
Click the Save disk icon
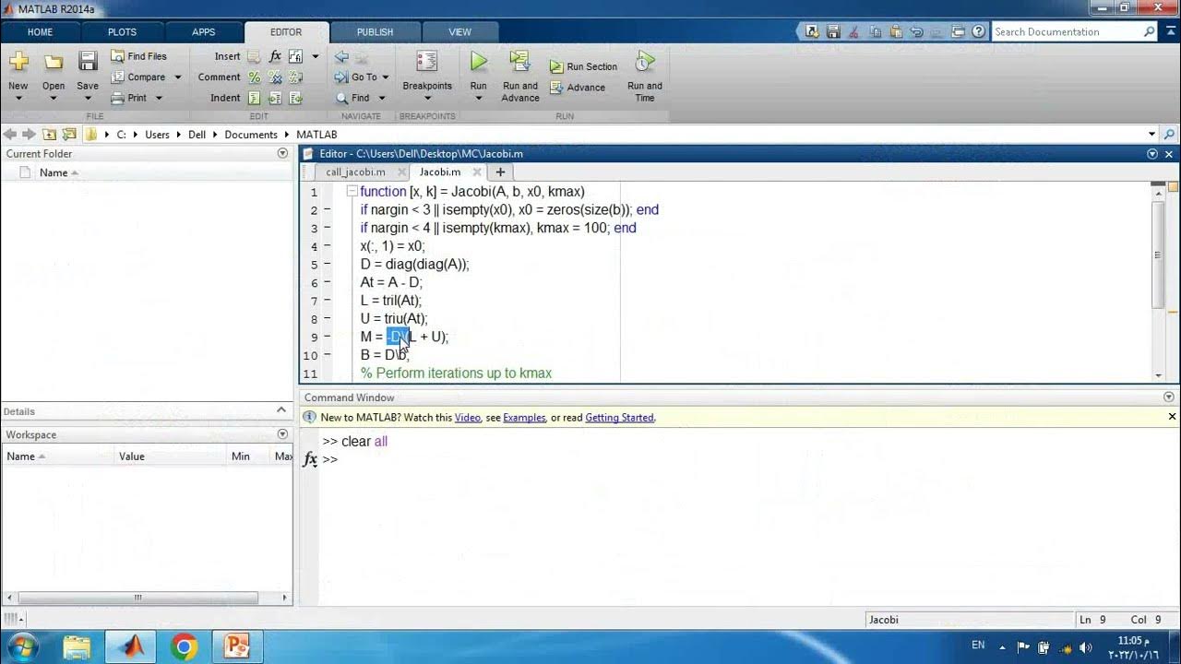tap(88, 62)
